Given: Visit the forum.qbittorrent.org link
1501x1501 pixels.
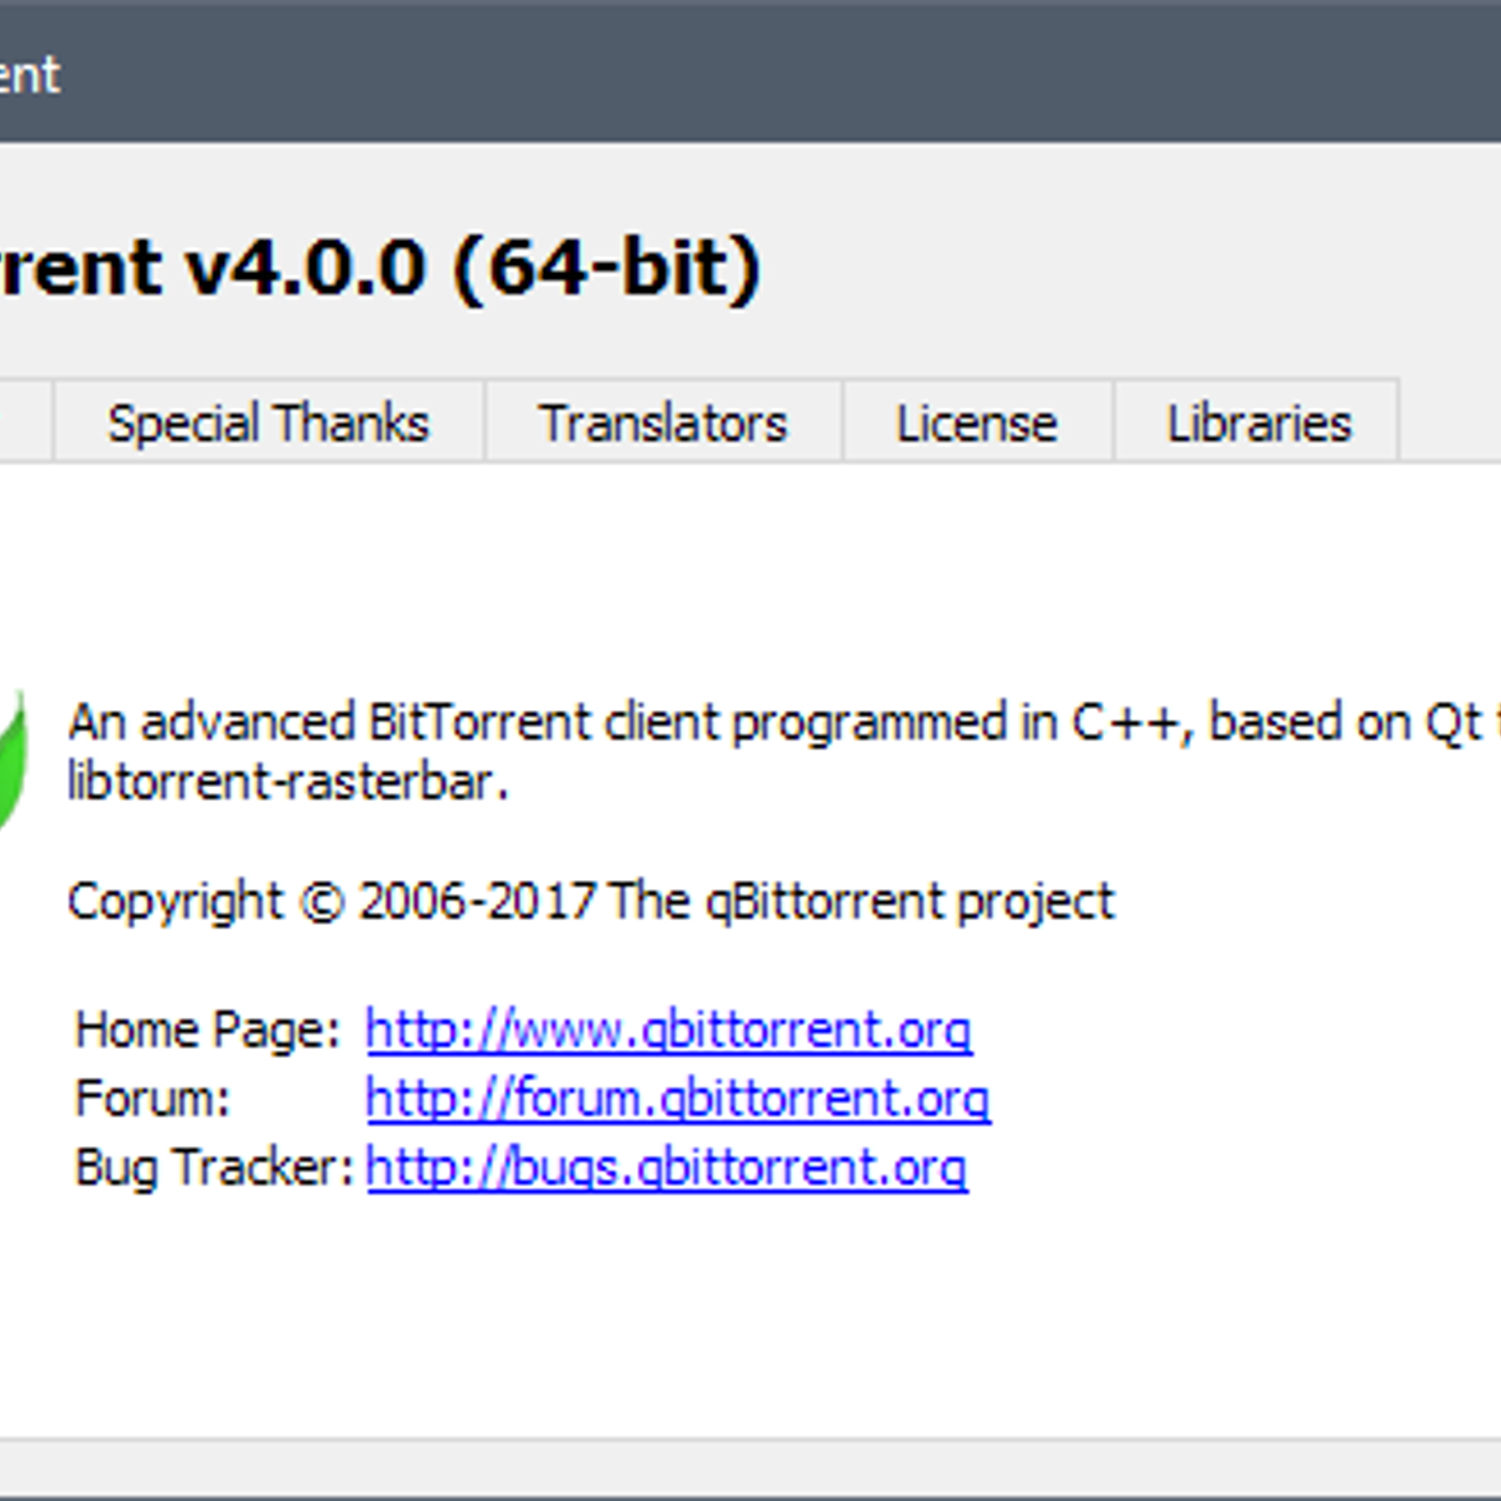Looking at the screenshot, I should (x=678, y=1099).
